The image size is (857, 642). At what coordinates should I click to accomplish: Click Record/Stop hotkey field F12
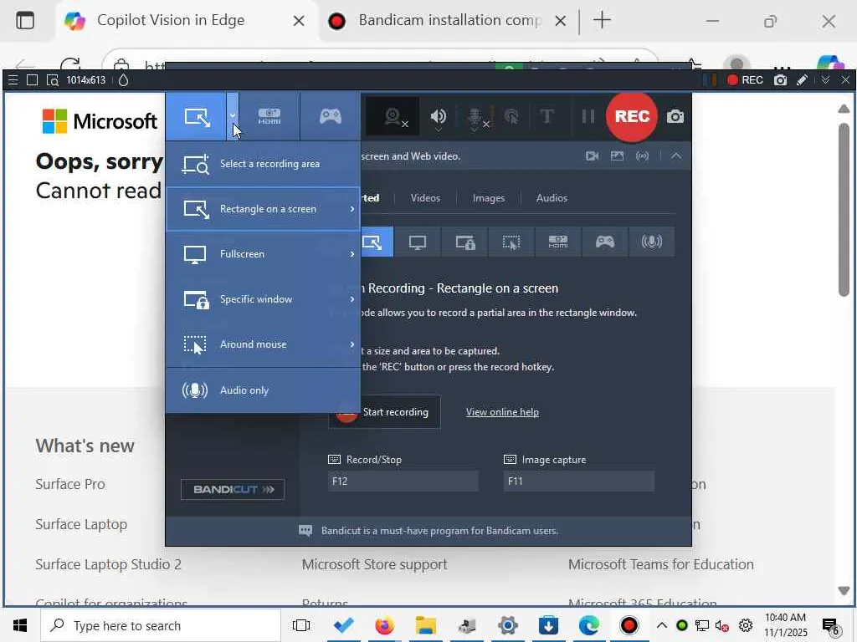[403, 481]
